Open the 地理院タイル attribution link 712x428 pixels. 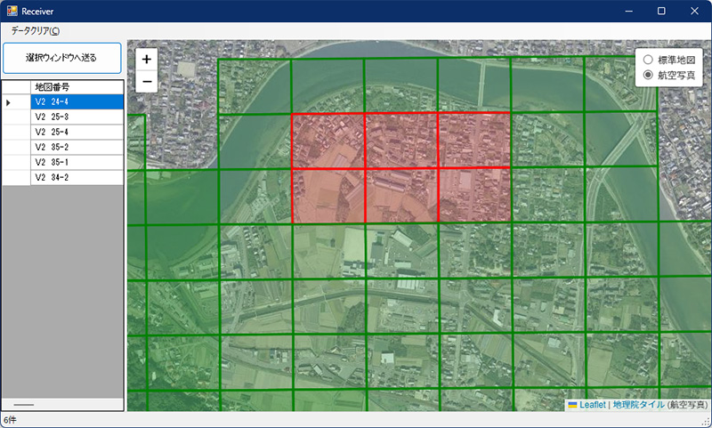638,404
